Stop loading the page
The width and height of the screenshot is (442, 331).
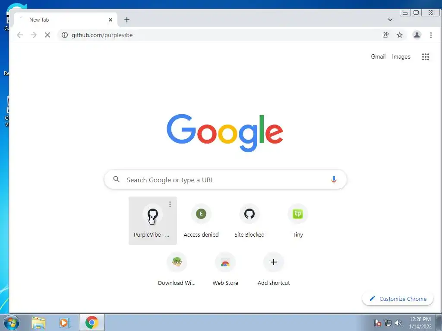pos(47,35)
